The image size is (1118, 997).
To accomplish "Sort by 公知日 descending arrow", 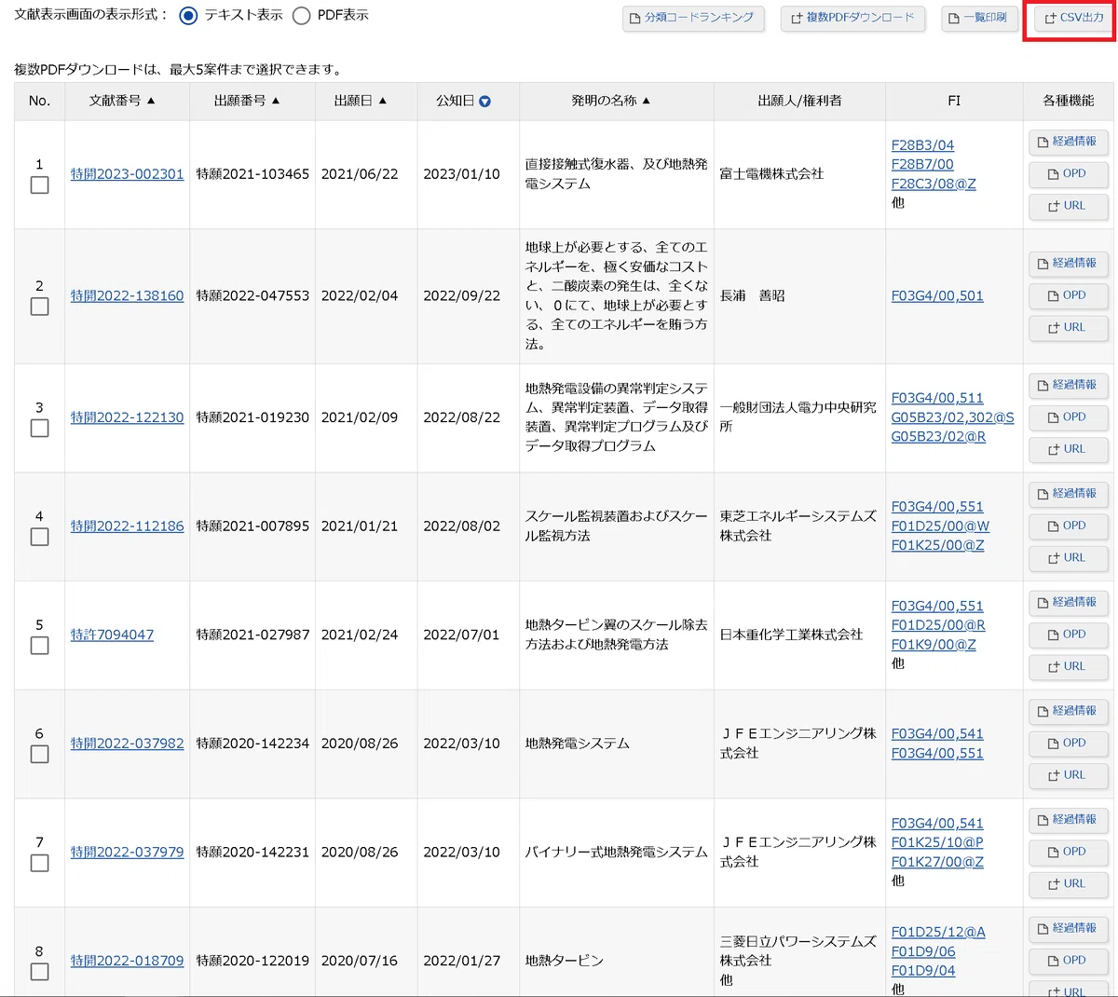I will pos(484,102).
